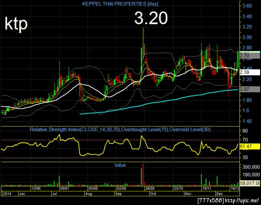Viewport: 261px width, 205px height.
Task: Select the 02/09 date marker
Action: (121, 189)
